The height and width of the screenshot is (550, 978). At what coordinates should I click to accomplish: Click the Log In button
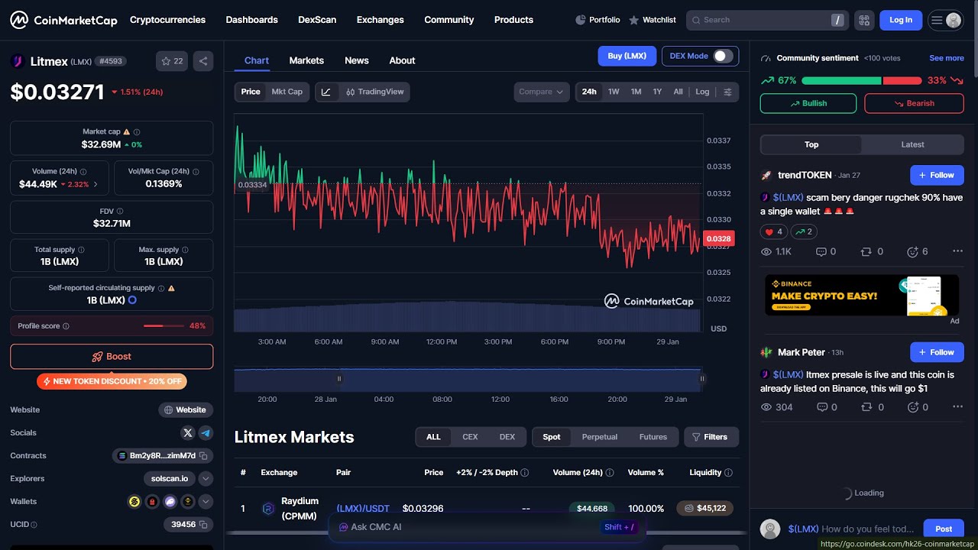[901, 20]
